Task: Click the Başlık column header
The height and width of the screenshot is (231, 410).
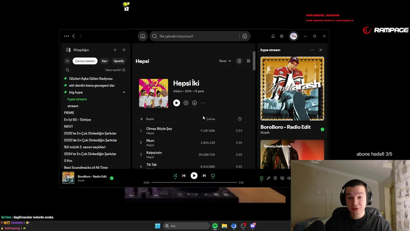Action: click(150, 119)
